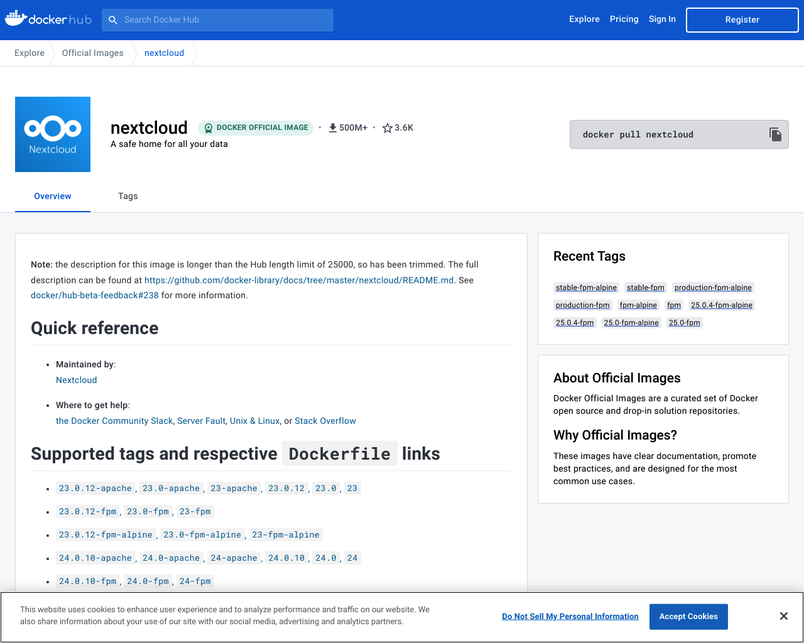Select recent tag 25.0.4-fpm
The image size is (804, 643).
(575, 323)
